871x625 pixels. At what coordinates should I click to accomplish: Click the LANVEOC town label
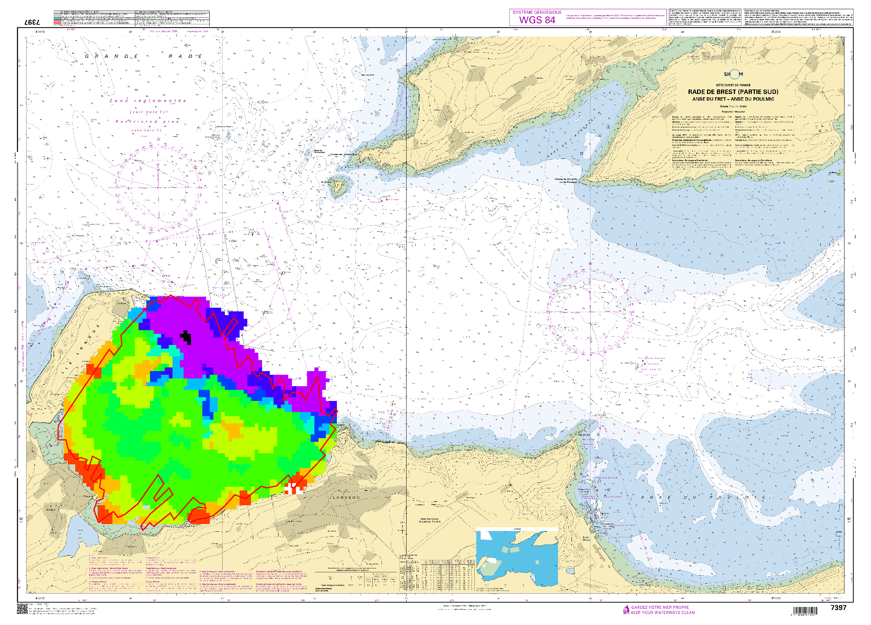point(346,497)
